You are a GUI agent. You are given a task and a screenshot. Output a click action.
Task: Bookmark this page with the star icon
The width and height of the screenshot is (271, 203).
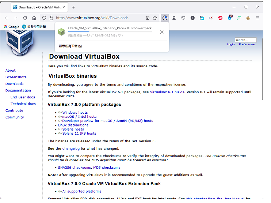(x=155, y=18)
